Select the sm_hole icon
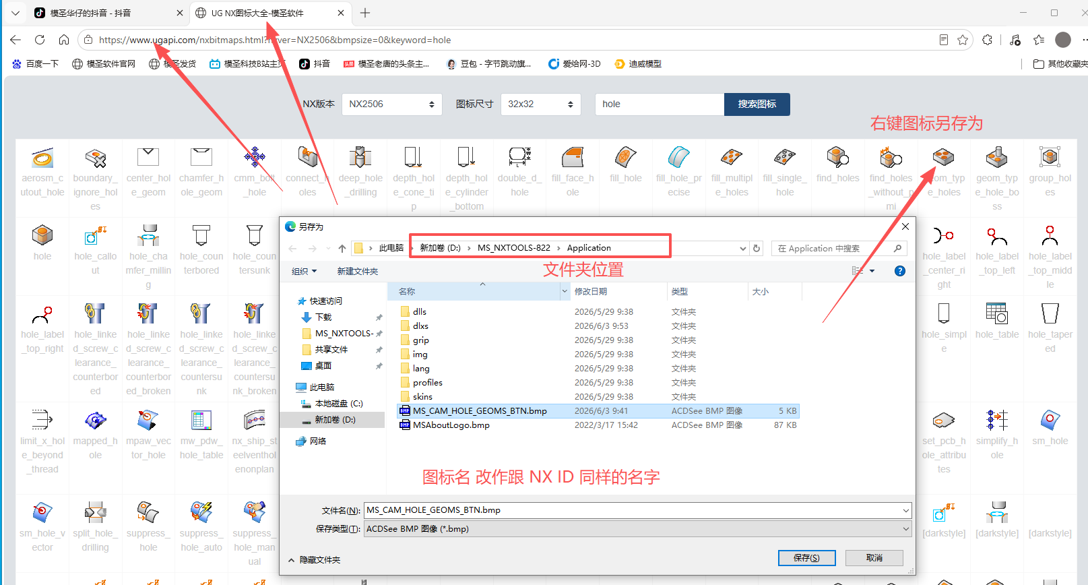 coord(1050,420)
